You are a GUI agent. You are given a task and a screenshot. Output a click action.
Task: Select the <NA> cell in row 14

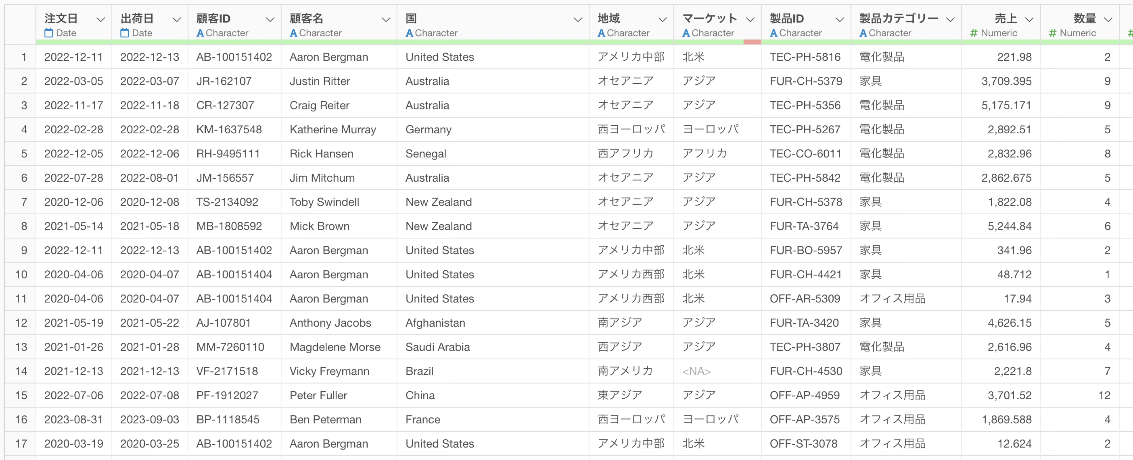click(696, 371)
